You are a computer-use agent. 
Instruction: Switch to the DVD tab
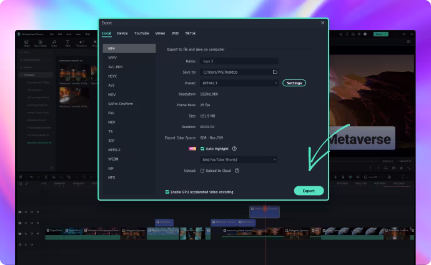click(175, 33)
